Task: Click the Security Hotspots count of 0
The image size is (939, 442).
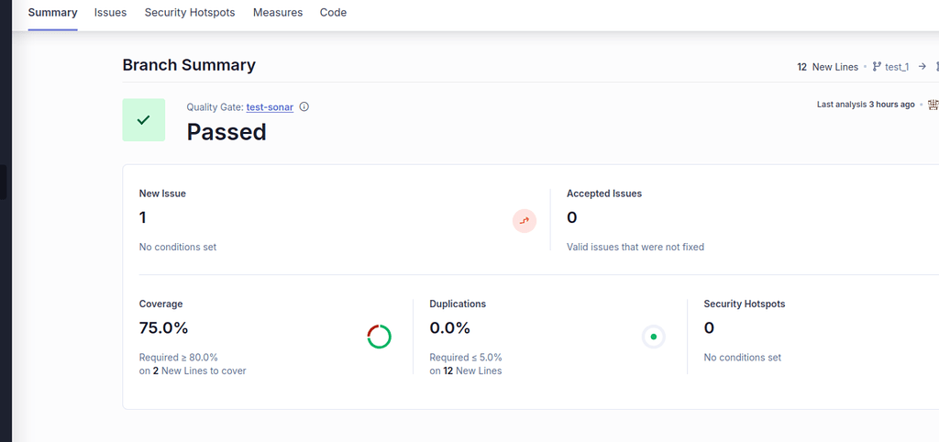Action: [709, 327]
